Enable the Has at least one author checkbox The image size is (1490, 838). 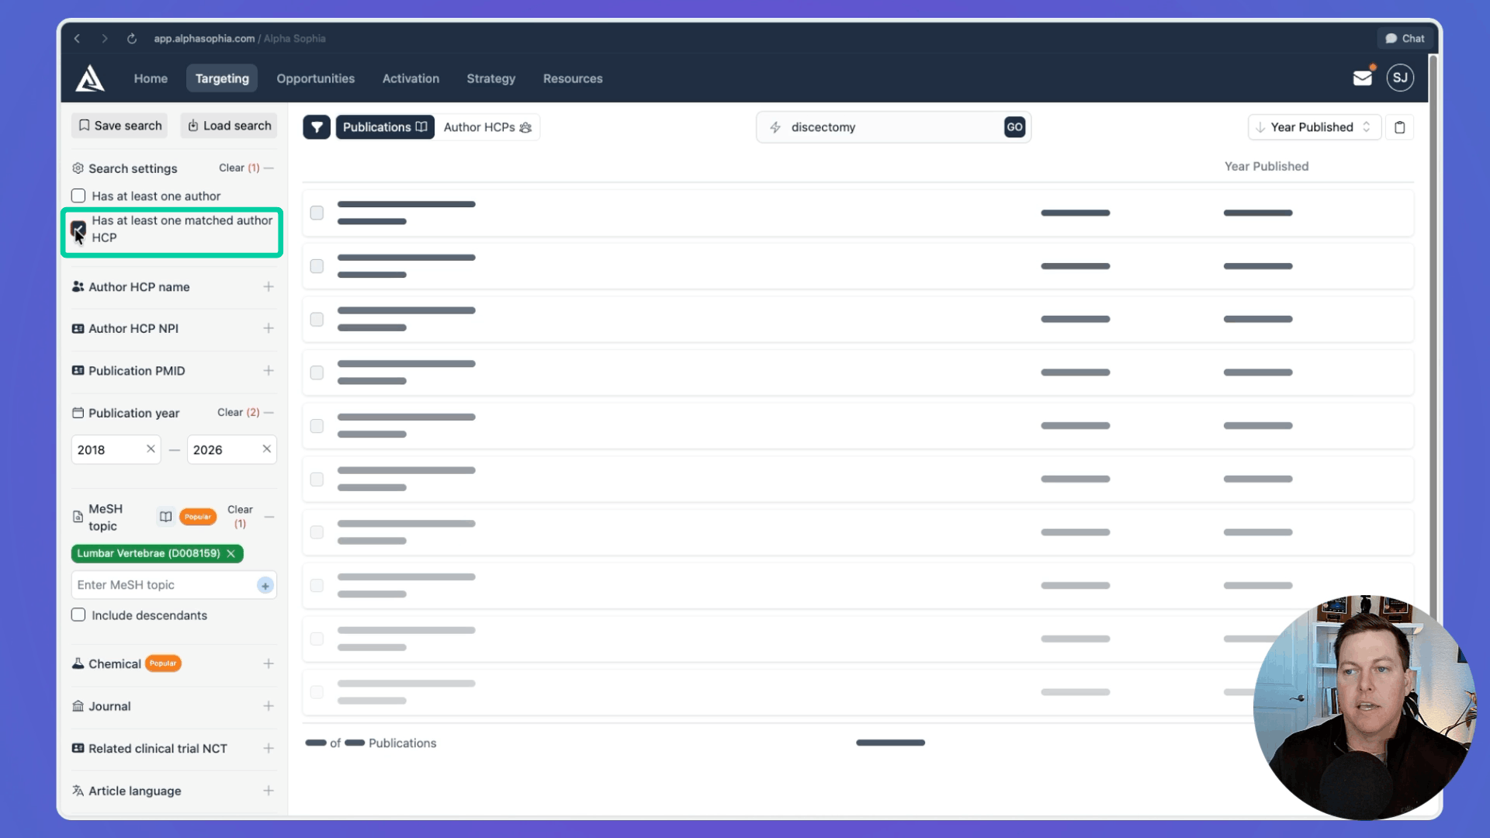[x=78, y=196]
